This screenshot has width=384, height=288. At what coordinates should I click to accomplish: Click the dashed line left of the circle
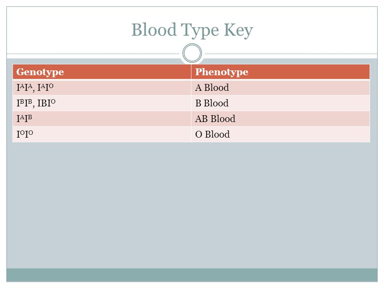click(x=93, y=54)
